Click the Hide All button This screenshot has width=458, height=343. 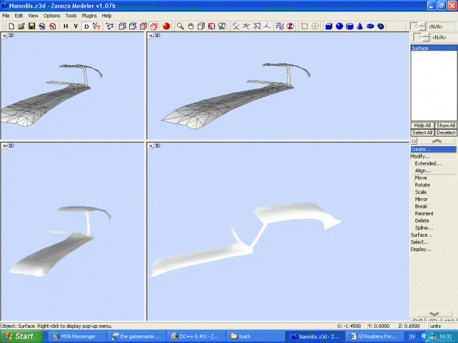click(422, 126)
